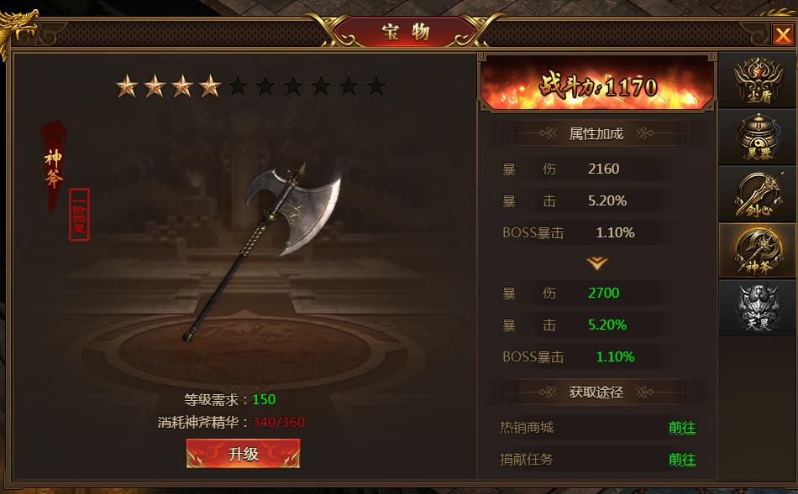Click the golden down chevron between attributes
This screenshot has width=798, height=494.
pos(596,263)
